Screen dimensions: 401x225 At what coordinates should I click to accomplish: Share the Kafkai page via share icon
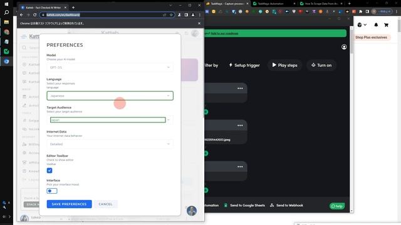164,15
